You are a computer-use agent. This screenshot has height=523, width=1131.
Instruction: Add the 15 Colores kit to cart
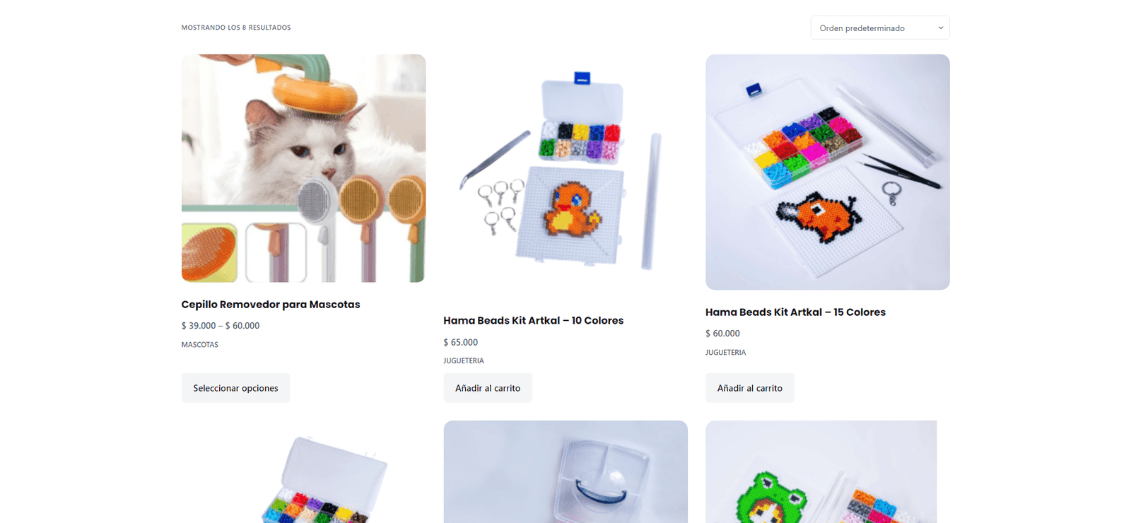(x=749, y=388)
